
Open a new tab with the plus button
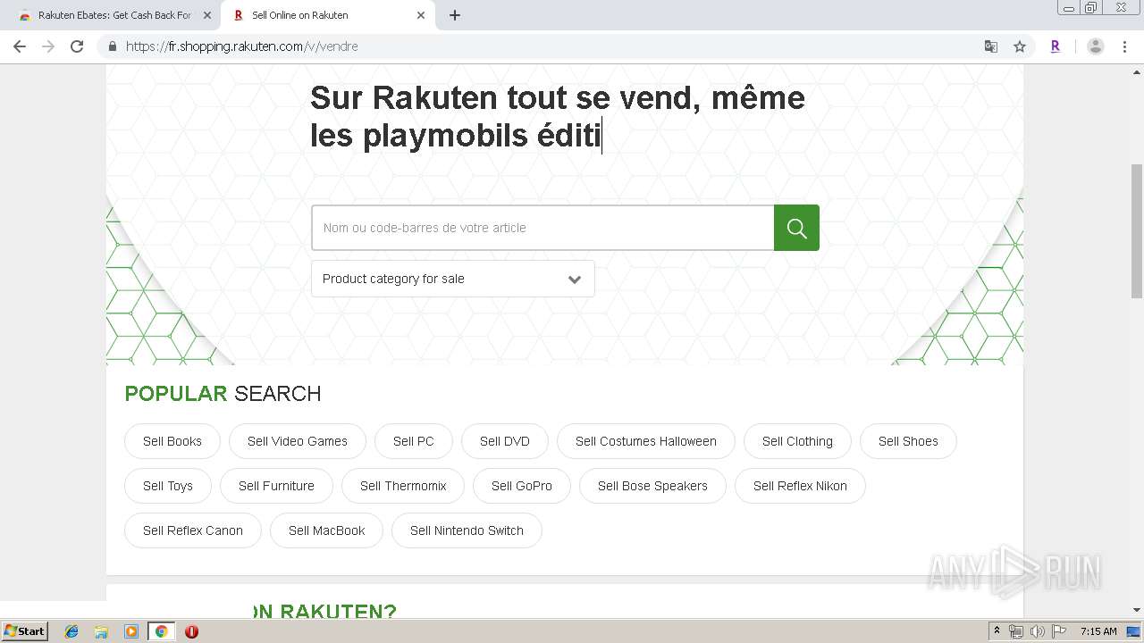click(x=455, y=15)
